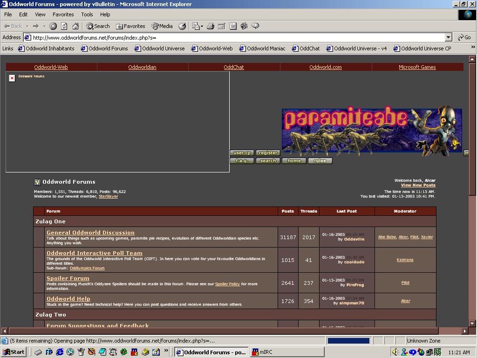Click the Refresh page toolbar icon
The height and width of the screenshot is (358, 477).
(x=64, y=26)
